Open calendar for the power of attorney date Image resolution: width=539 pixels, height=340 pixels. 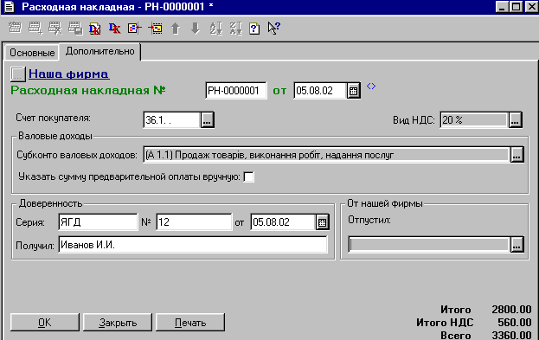point(322,222)
